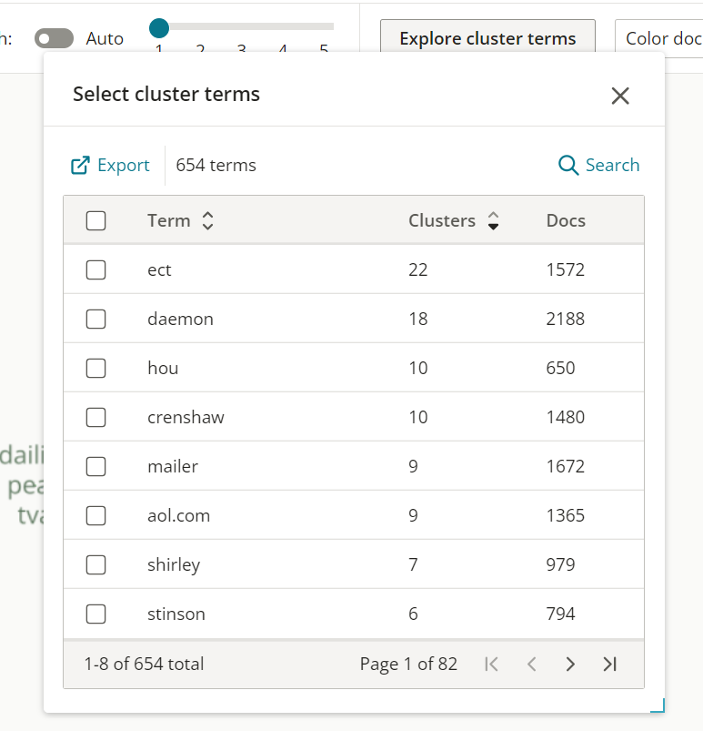
Task: Select all terms using the header checkbox
Action: [x=95, y=220]
